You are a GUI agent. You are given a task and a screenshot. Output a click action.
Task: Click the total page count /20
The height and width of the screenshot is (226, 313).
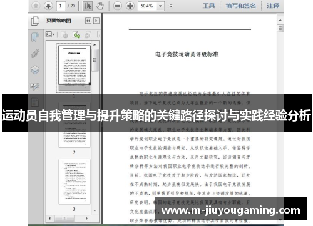[x=71, y=6]
